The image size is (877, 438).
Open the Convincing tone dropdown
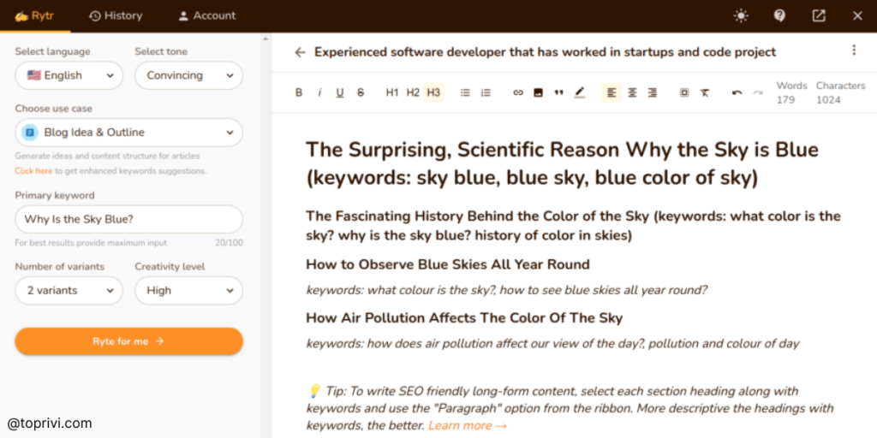tap(188, 75)
